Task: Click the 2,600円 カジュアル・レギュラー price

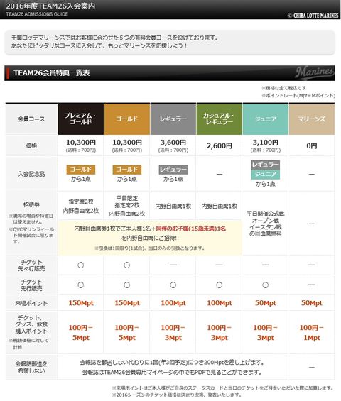Action: point(220,145)
